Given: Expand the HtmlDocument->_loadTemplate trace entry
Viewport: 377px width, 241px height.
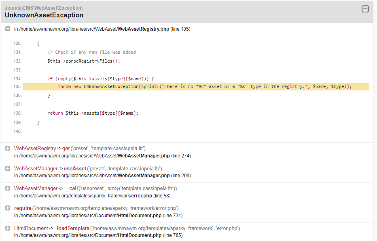Looking at the screenshot, I should point(8,228).
